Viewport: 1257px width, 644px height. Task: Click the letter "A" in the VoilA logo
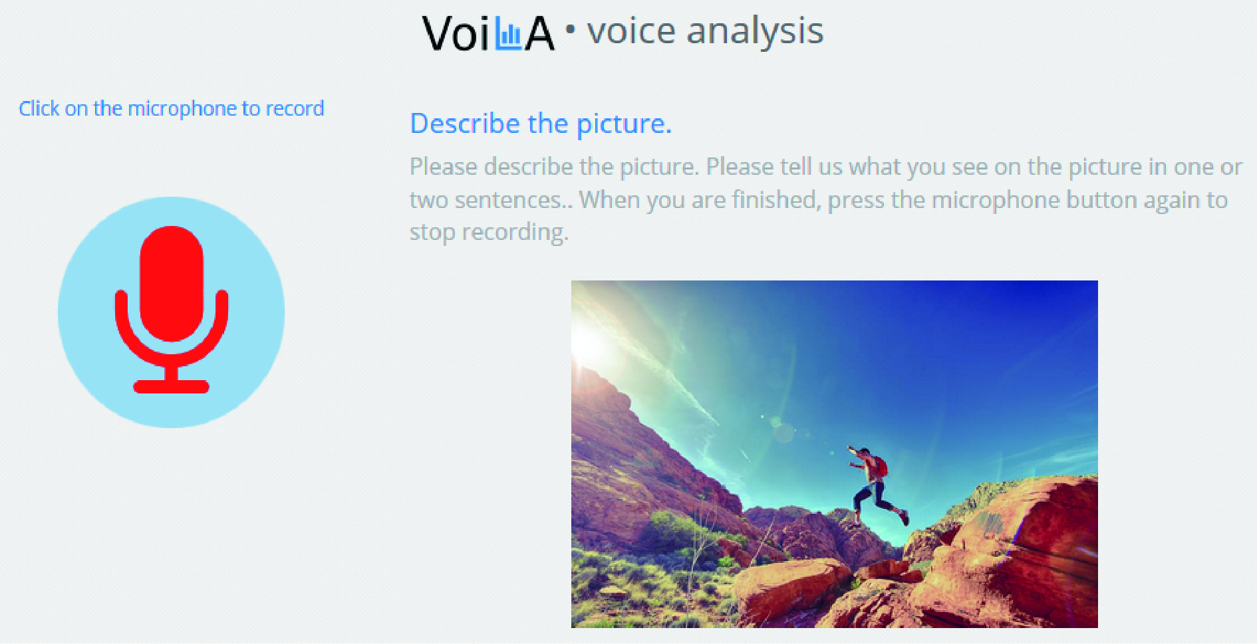(x=539, y=34)
